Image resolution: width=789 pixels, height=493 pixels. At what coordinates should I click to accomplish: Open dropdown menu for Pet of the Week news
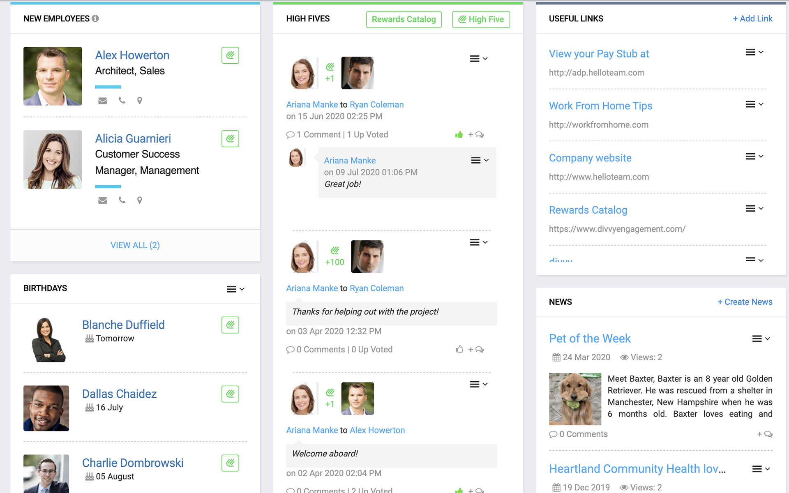point(761,339)
